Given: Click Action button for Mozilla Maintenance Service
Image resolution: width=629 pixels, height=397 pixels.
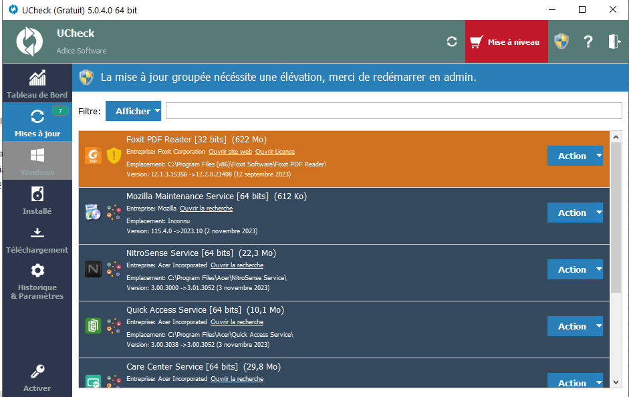Looking at the screenshot, I should pos(572,213).
